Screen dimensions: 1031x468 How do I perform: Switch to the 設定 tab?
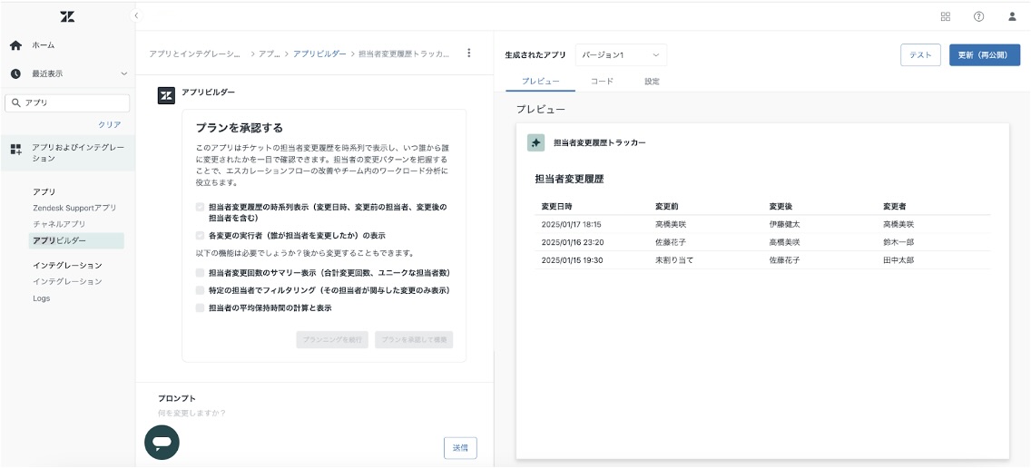coord(652,82)
